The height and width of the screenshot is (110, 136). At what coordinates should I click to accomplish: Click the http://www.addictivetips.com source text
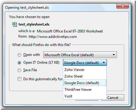click(x=53, y=37)
